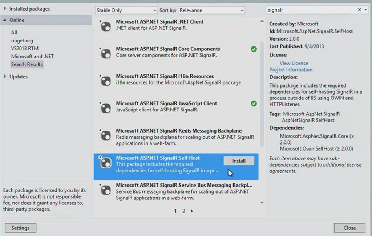Click the package list scrollbar thumb
This screenshot has width=372, height=236.
pyautogui.click(x=262, y=94)
